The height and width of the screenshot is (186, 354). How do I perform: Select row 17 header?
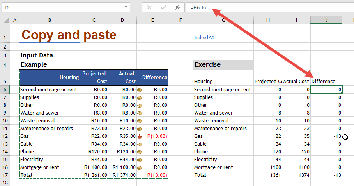(5, 175)
